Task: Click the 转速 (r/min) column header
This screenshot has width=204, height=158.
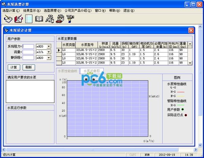Action: click(x=104, y=45)
